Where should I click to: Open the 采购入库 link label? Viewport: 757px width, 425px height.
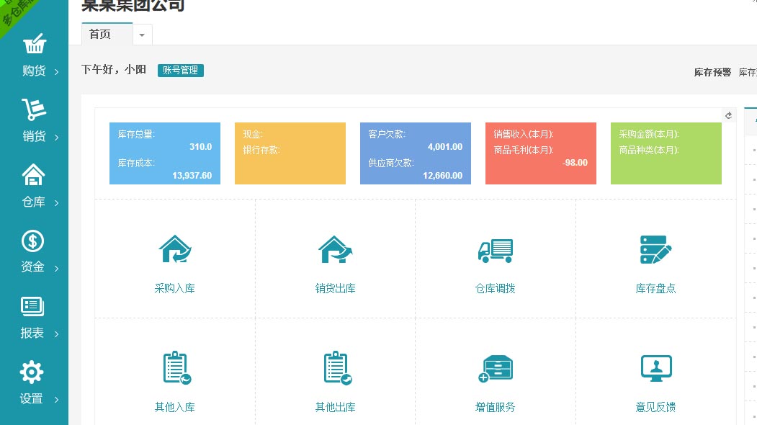[175, 288]
